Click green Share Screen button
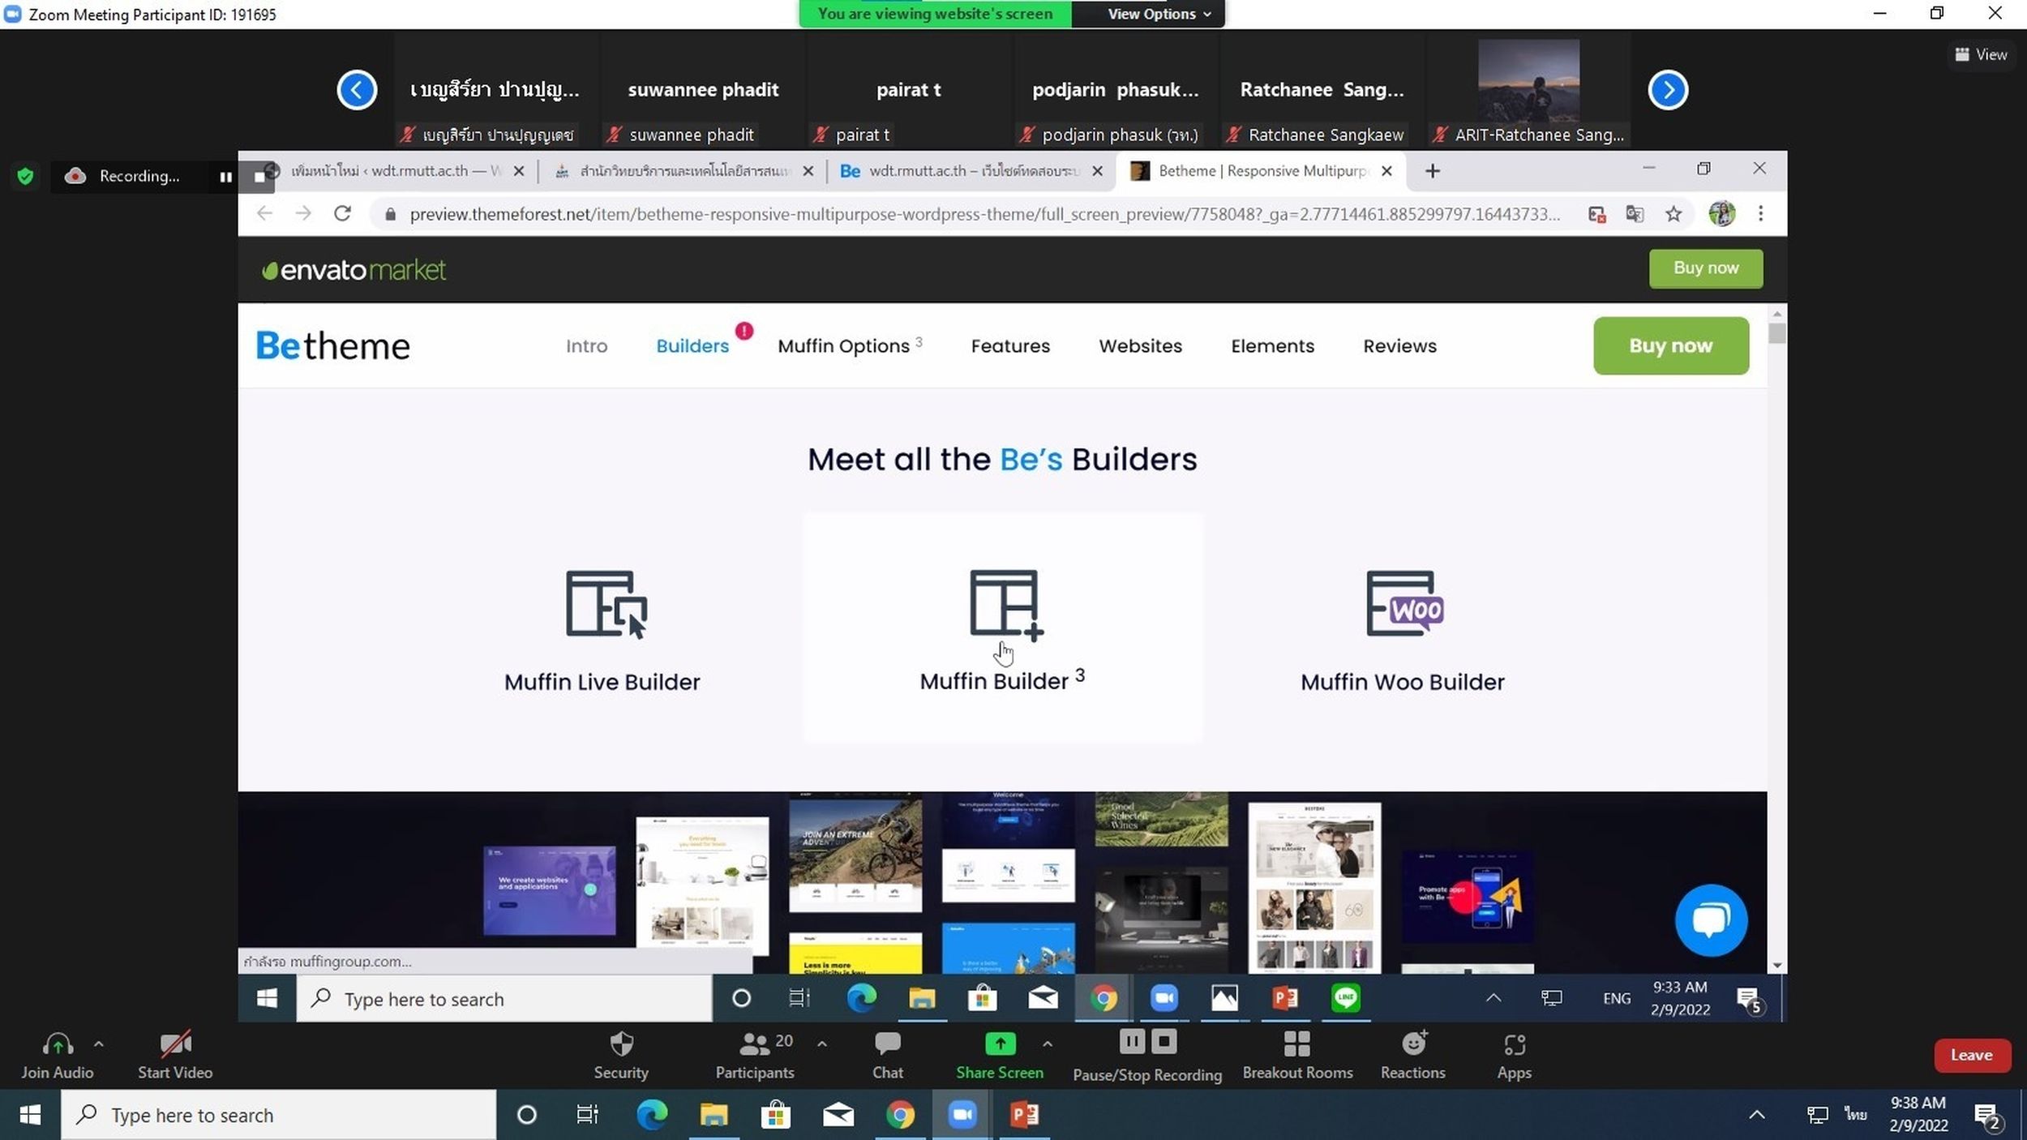Viewport: 2027px width, 1140px height. click(x=1000, y=1055)
